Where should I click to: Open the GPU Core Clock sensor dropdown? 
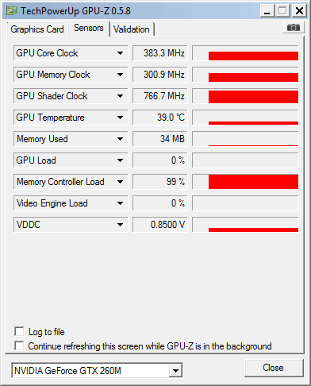[x=120, y=53]
